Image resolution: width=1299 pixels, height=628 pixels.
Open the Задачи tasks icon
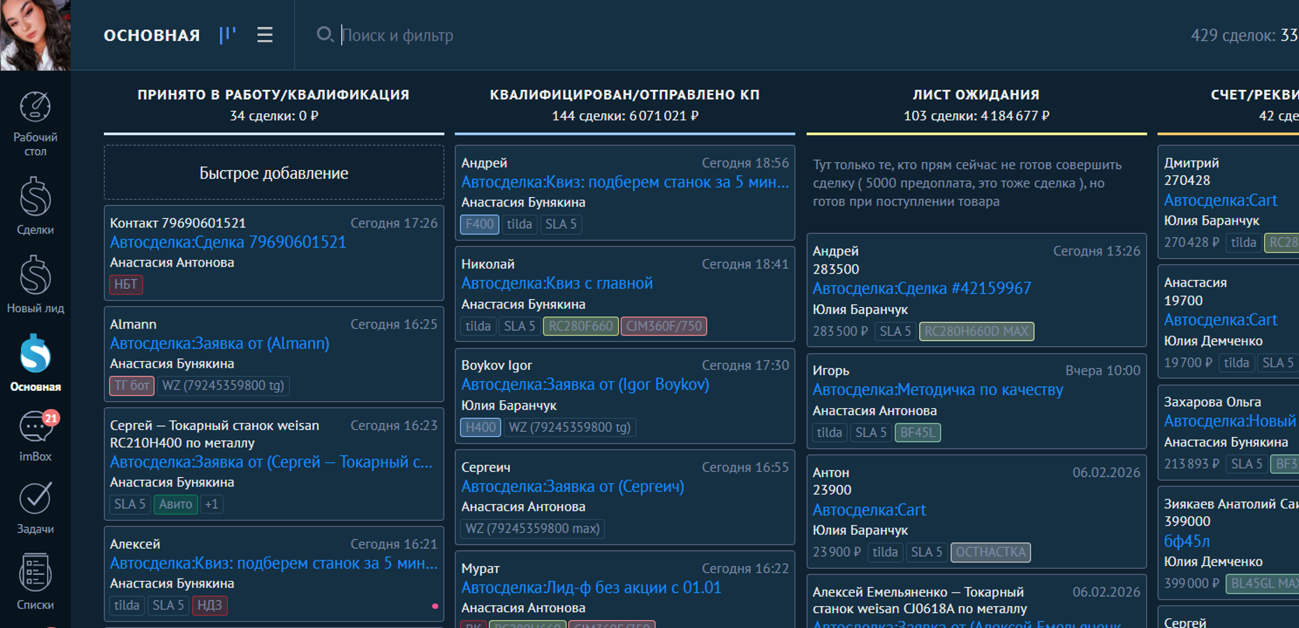point(35,508)
